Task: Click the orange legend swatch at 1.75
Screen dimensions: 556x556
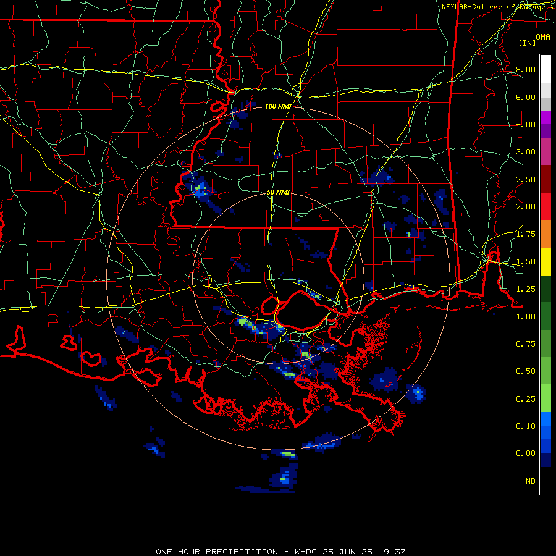Action: pyautogui.click(x=545, y=234)
